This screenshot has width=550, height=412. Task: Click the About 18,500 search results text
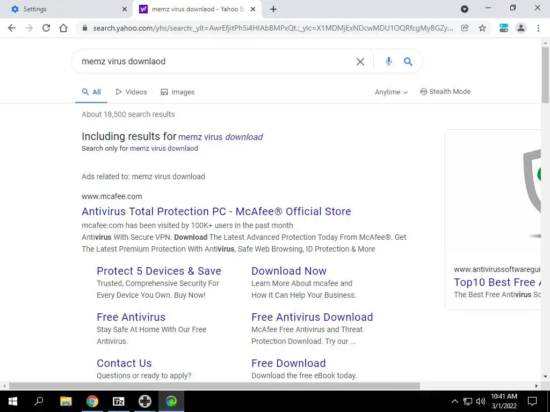pos(128,115)
